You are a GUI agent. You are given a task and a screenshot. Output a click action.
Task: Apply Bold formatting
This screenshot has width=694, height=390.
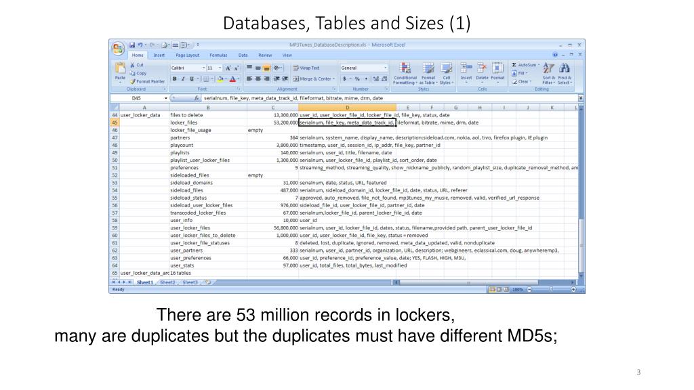pyautogui.click(x=175, y=79)
